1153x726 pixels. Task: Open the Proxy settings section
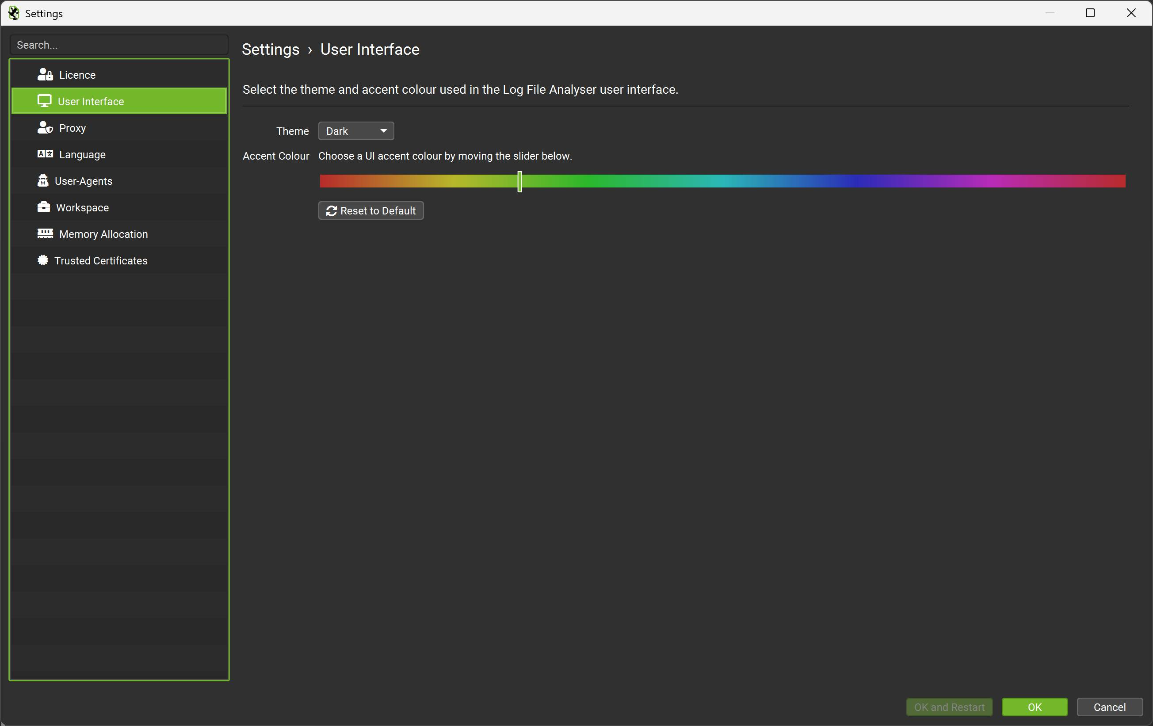click(x=73, y=128)
